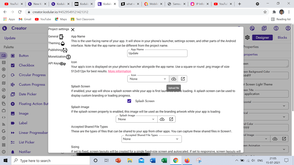The width and height of the screenshot is (294, 165).
Task: Bookmark this page with star icon
Action: coord(265,12)
